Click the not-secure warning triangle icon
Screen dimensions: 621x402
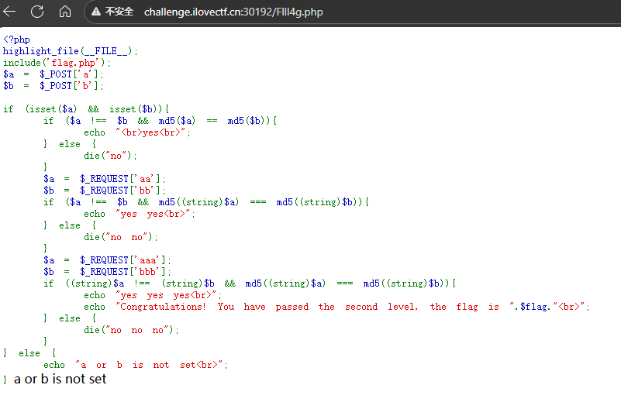point(96,12)
